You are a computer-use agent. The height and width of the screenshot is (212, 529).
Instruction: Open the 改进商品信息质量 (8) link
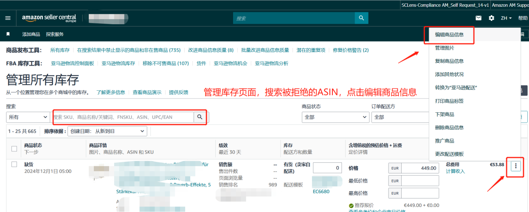(211, 50)
